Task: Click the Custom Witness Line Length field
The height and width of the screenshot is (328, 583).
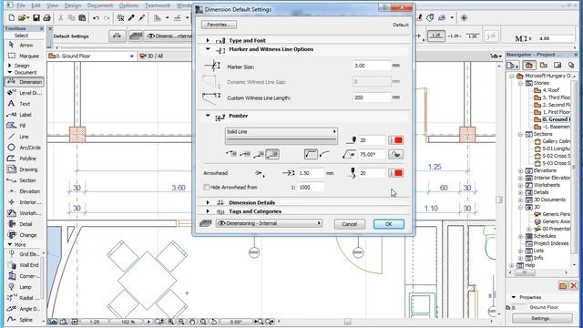Action: click(x=372, y=97)
